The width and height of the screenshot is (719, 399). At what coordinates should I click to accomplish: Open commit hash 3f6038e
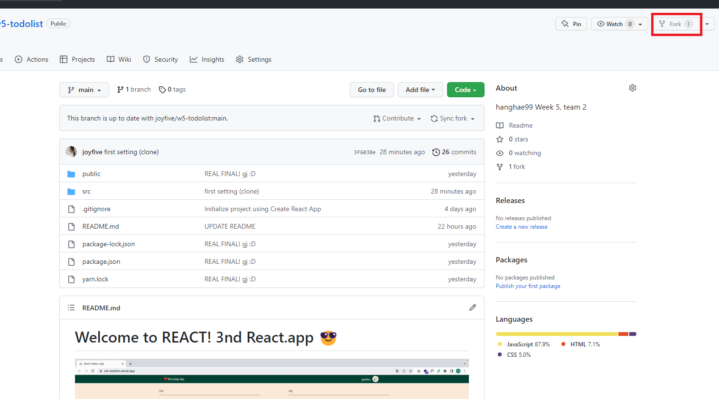click(x=364, y=152)
